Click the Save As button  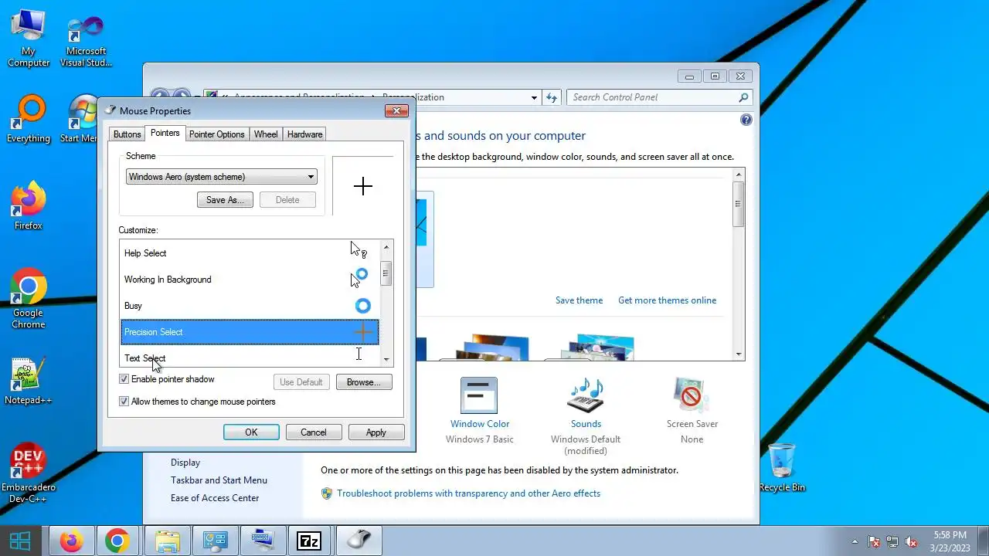tap(225, 200)
